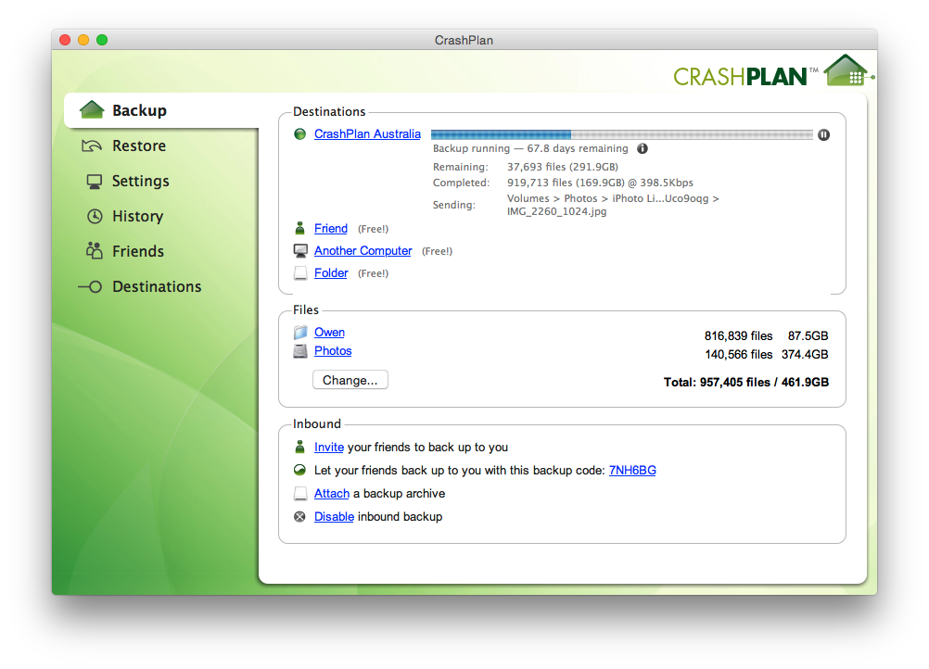
Task: Click the archive icon beside Attach
Action: coord(300,493)
